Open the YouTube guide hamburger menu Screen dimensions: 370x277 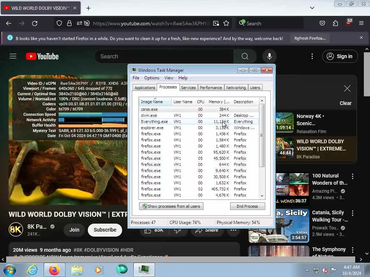click(13, 56)
